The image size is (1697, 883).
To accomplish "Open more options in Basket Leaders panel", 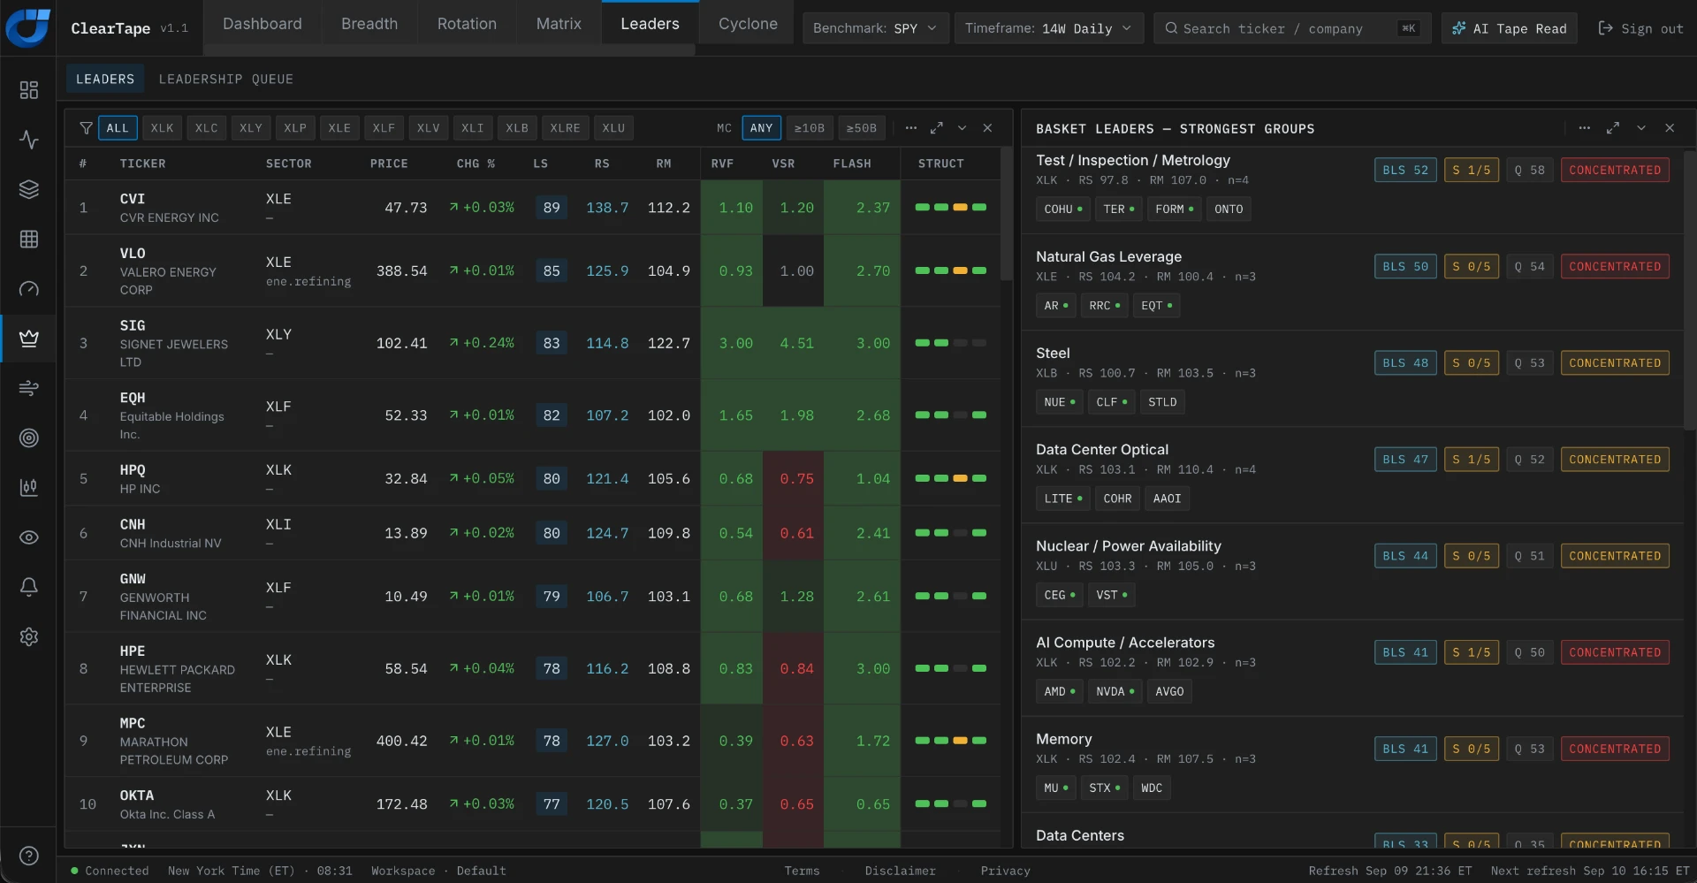I will (1585, 128).
